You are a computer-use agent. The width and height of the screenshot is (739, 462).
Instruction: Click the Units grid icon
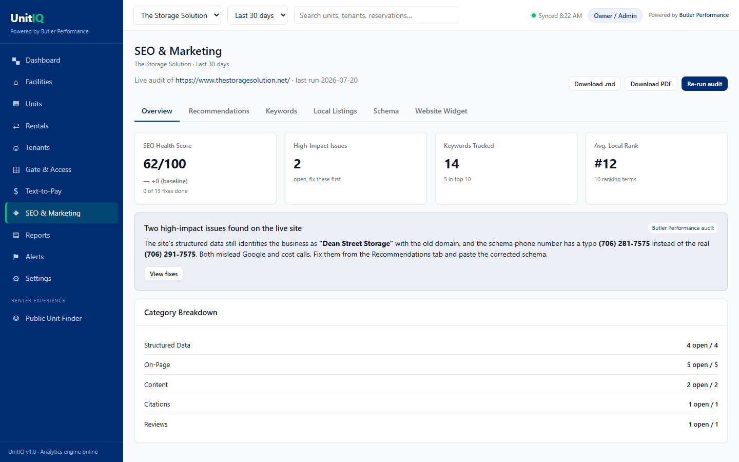[16, 104]
